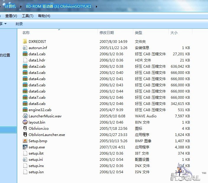Click file name setup.exe

pyautogui.click(x=37, y=147)
